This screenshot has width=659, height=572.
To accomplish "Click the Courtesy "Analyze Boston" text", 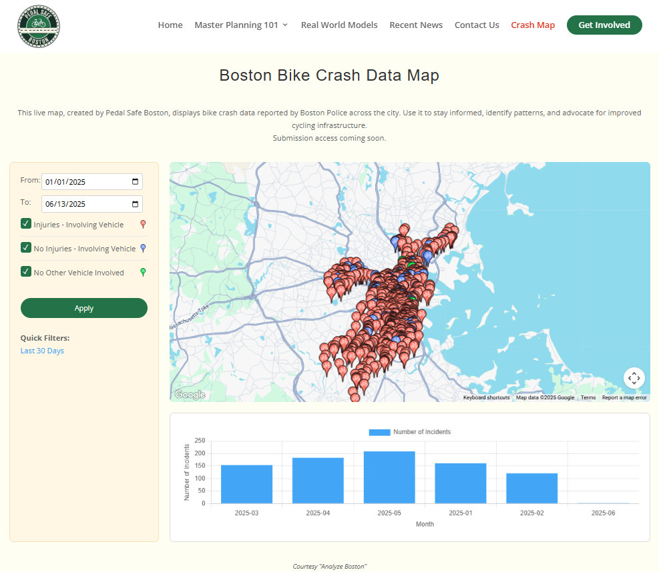I will [330, 567].
